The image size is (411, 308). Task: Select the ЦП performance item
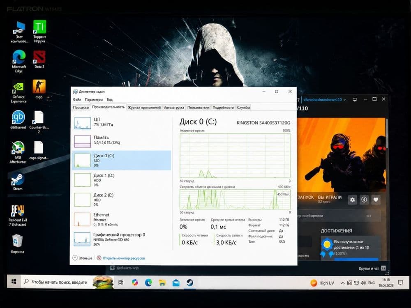tap(122, 122)
